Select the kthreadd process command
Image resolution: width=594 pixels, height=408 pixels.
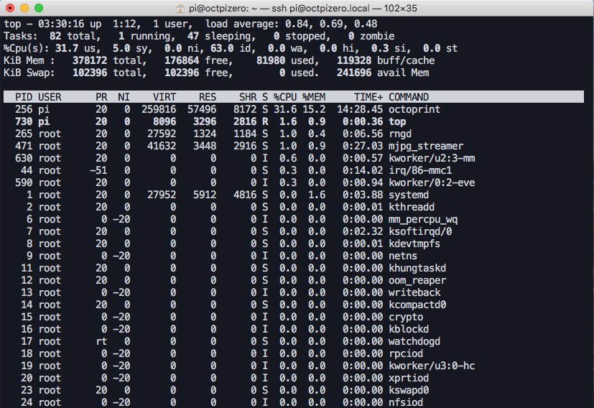(412, 207)
